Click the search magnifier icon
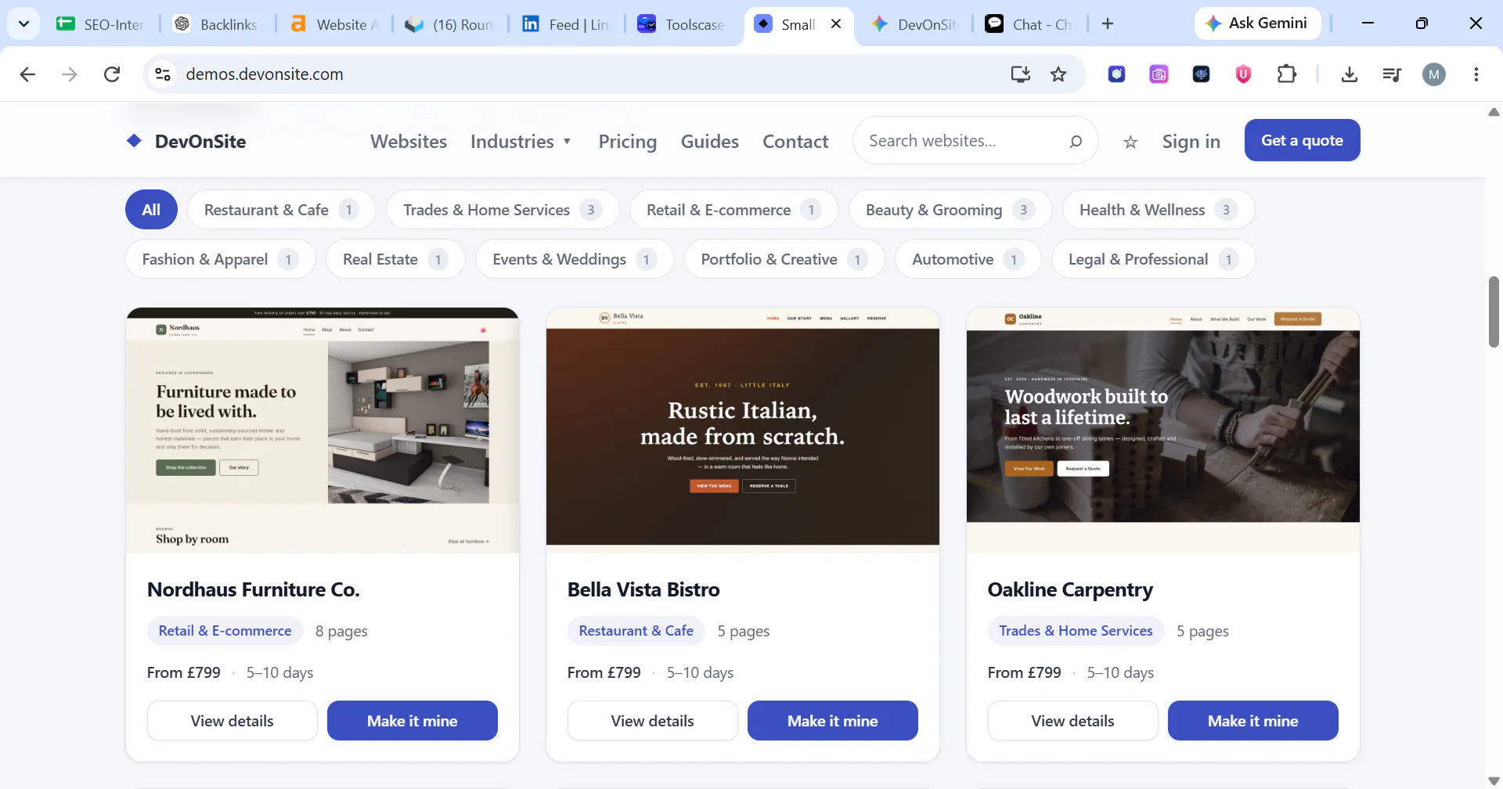This screenshot has height=789, width=1503. [1076, 141]
